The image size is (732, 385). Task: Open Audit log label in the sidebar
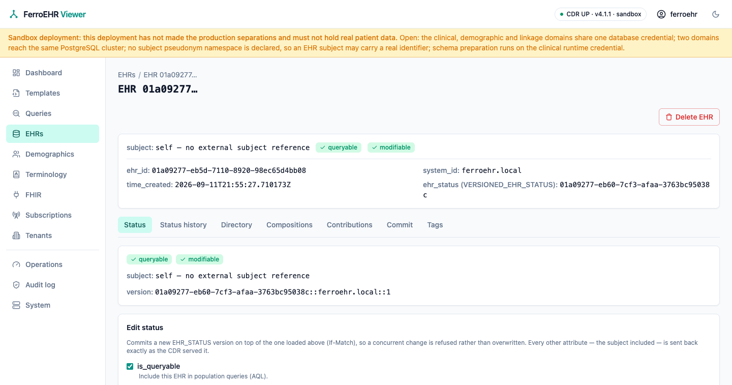[40, 285]
